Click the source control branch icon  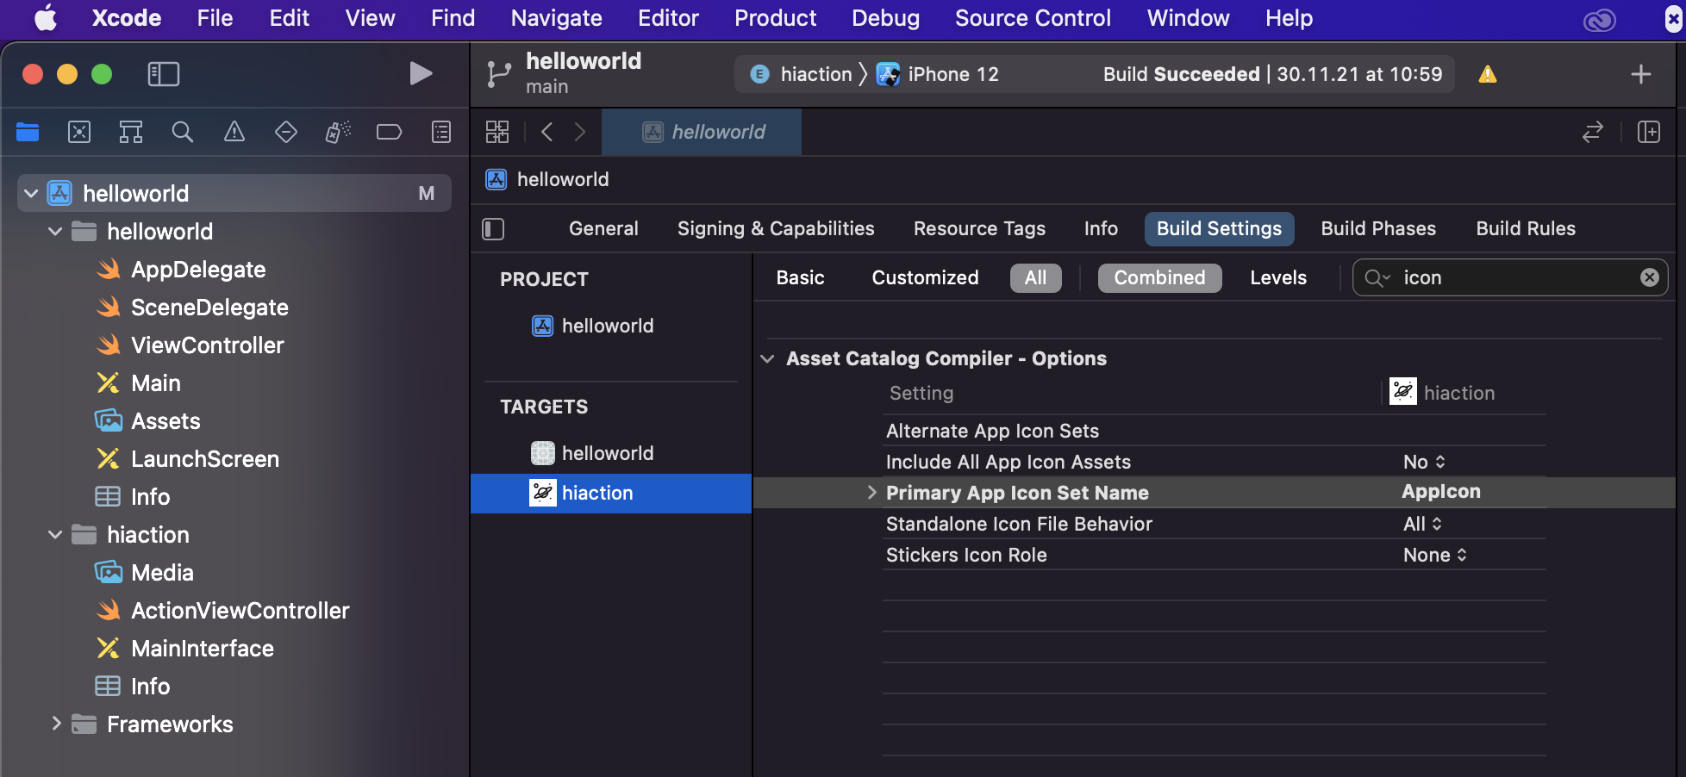[498, 74]
